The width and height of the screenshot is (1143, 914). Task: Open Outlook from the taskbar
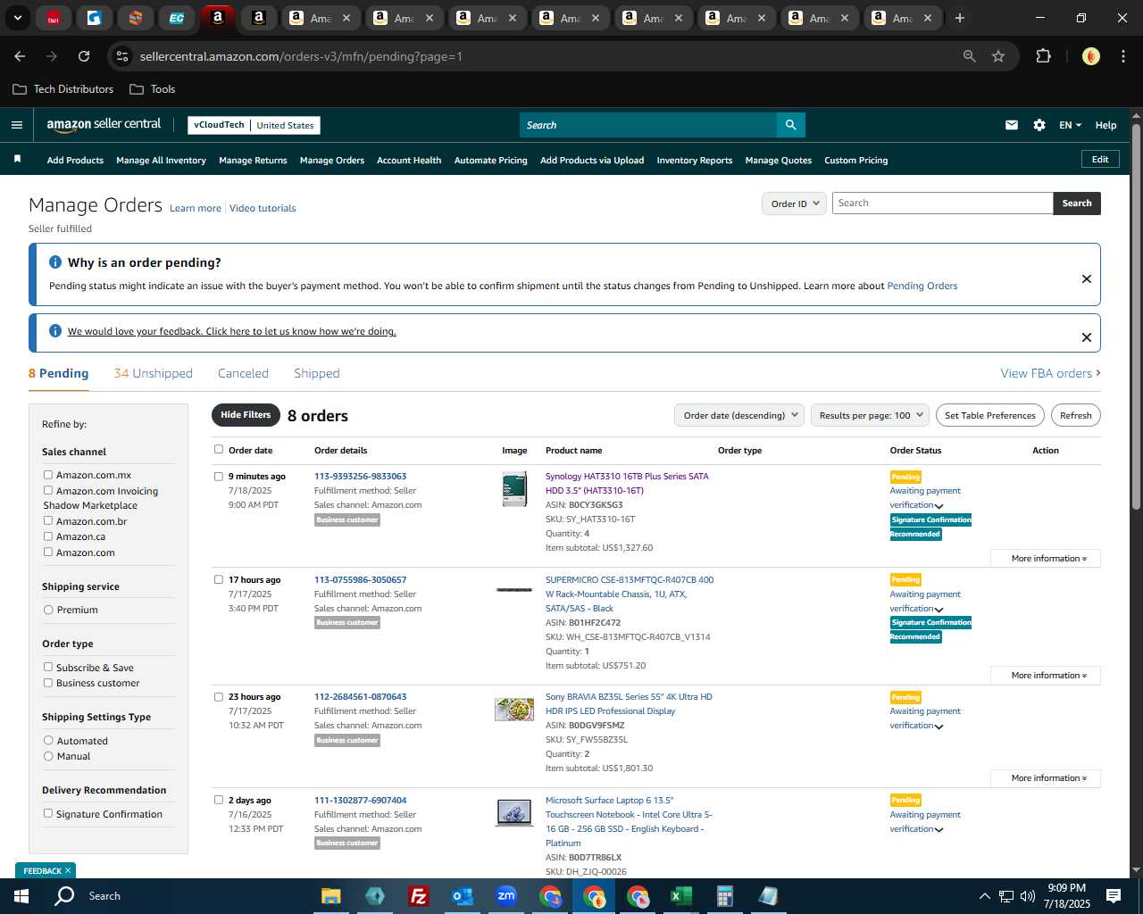(462, 896)
